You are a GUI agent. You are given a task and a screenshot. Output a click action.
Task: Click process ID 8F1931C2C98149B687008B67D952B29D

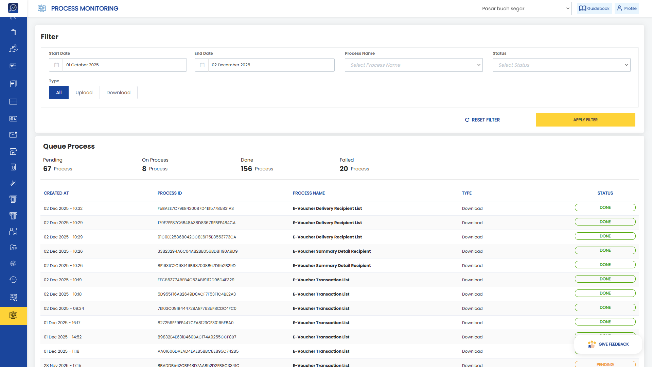(x=196, y=266)
